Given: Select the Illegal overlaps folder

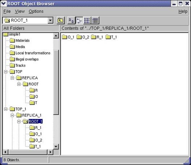Looking at the screenshot, I should (24, 59).
